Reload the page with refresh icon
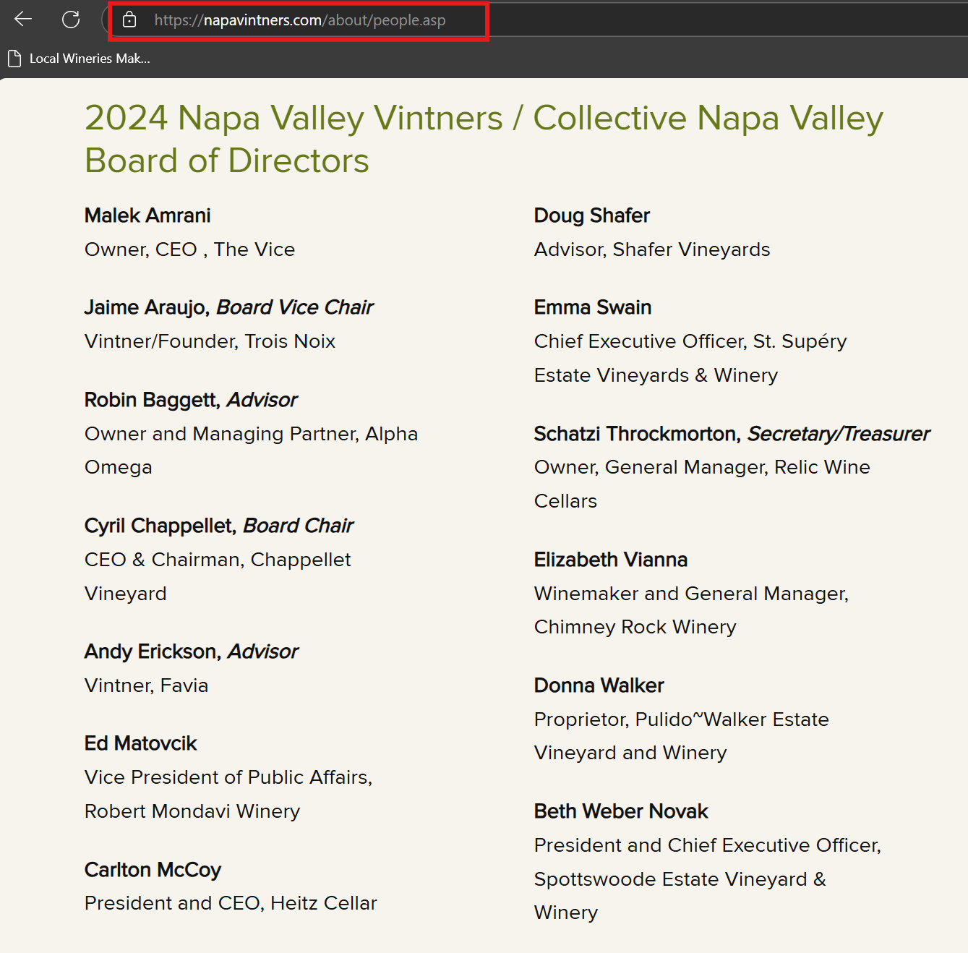 tap(71, 20)
